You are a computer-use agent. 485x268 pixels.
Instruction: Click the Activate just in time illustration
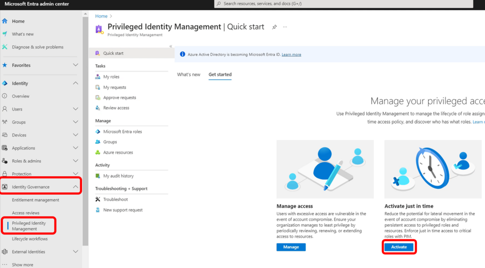coord(433,169)
